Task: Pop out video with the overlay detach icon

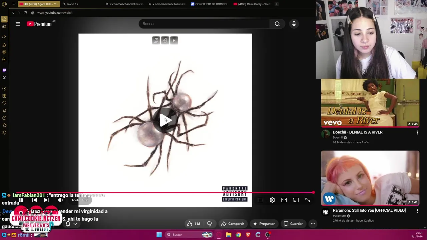Action: click(156, 40)
